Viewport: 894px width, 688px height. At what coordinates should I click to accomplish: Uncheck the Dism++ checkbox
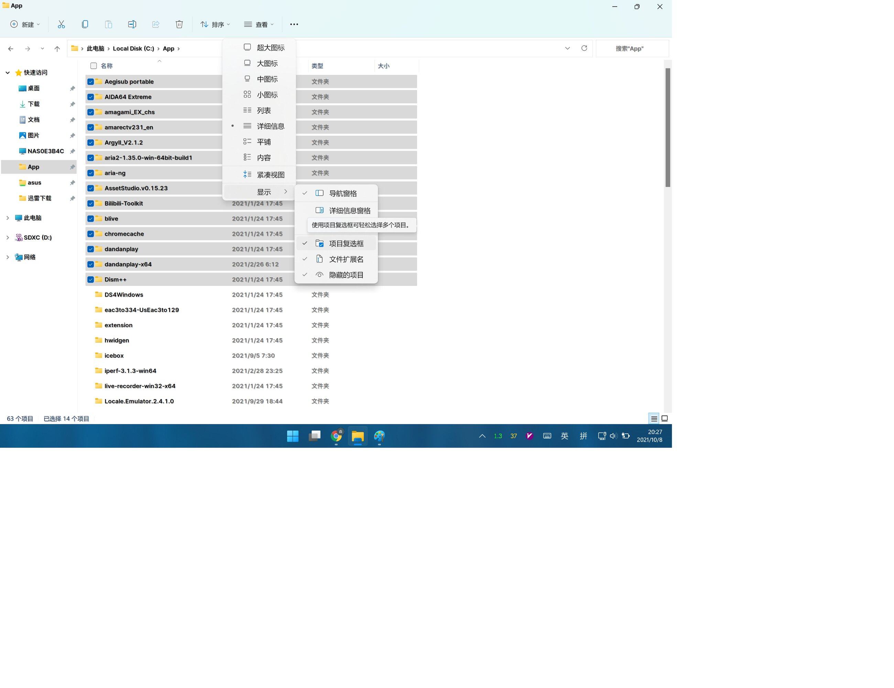click(x=90, y=280)
